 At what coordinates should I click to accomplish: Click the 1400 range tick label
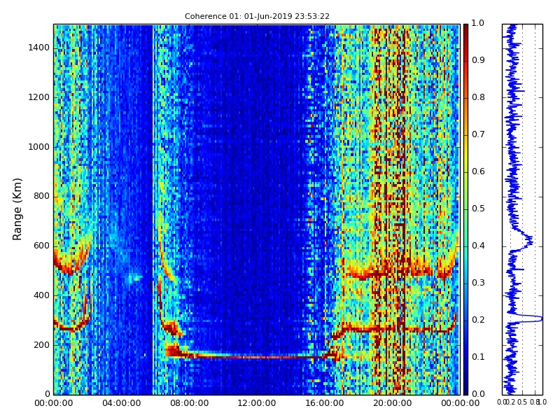point(39,48)
